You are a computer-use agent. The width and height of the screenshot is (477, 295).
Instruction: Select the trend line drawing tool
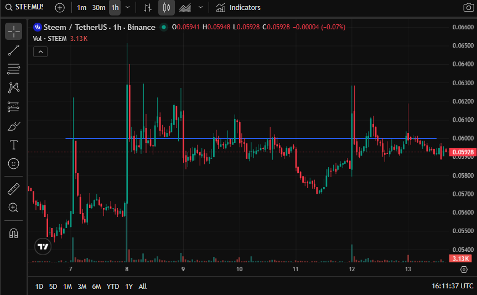point(13,50)
